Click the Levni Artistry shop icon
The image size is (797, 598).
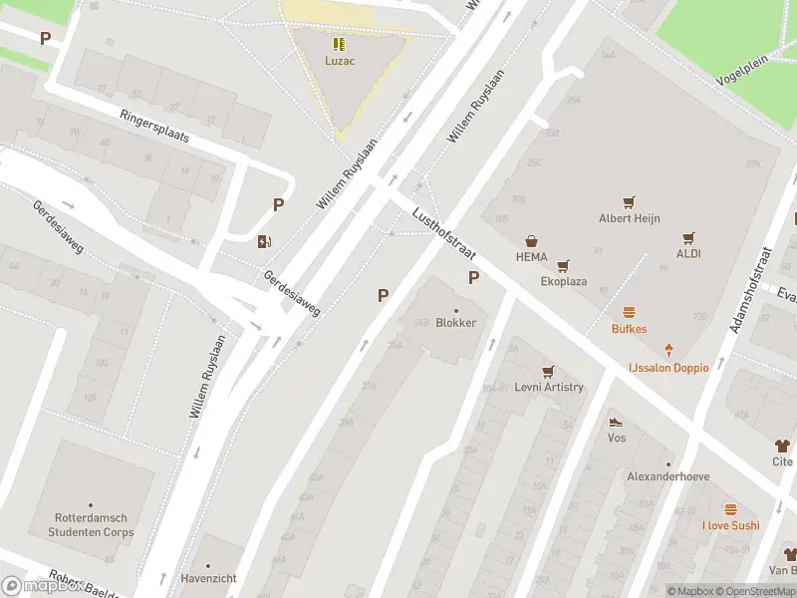(548, 372)
